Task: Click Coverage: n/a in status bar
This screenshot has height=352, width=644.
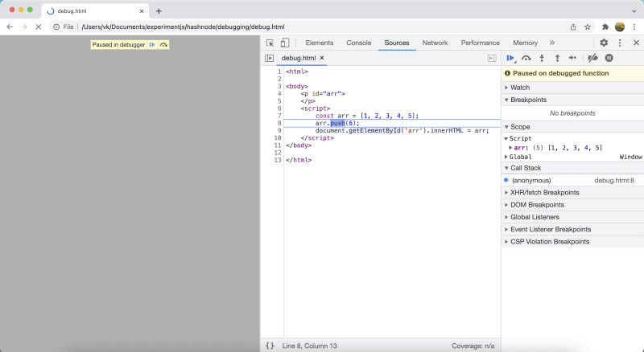Action: tap(473, 346)
